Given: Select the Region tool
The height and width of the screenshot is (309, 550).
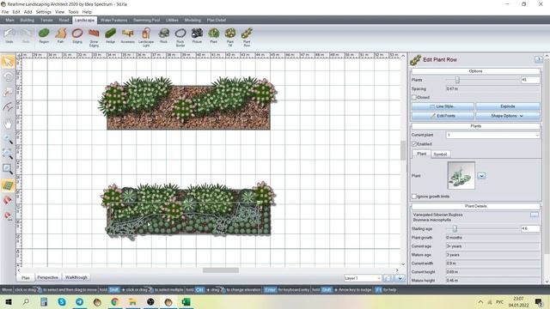Looking at the screenshot, I should click(44, 36).
